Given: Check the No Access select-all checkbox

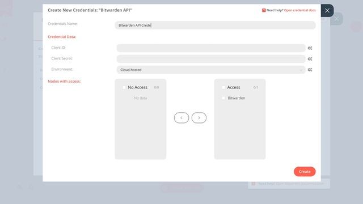Looking at the screenshot, I should coord(124,87).
